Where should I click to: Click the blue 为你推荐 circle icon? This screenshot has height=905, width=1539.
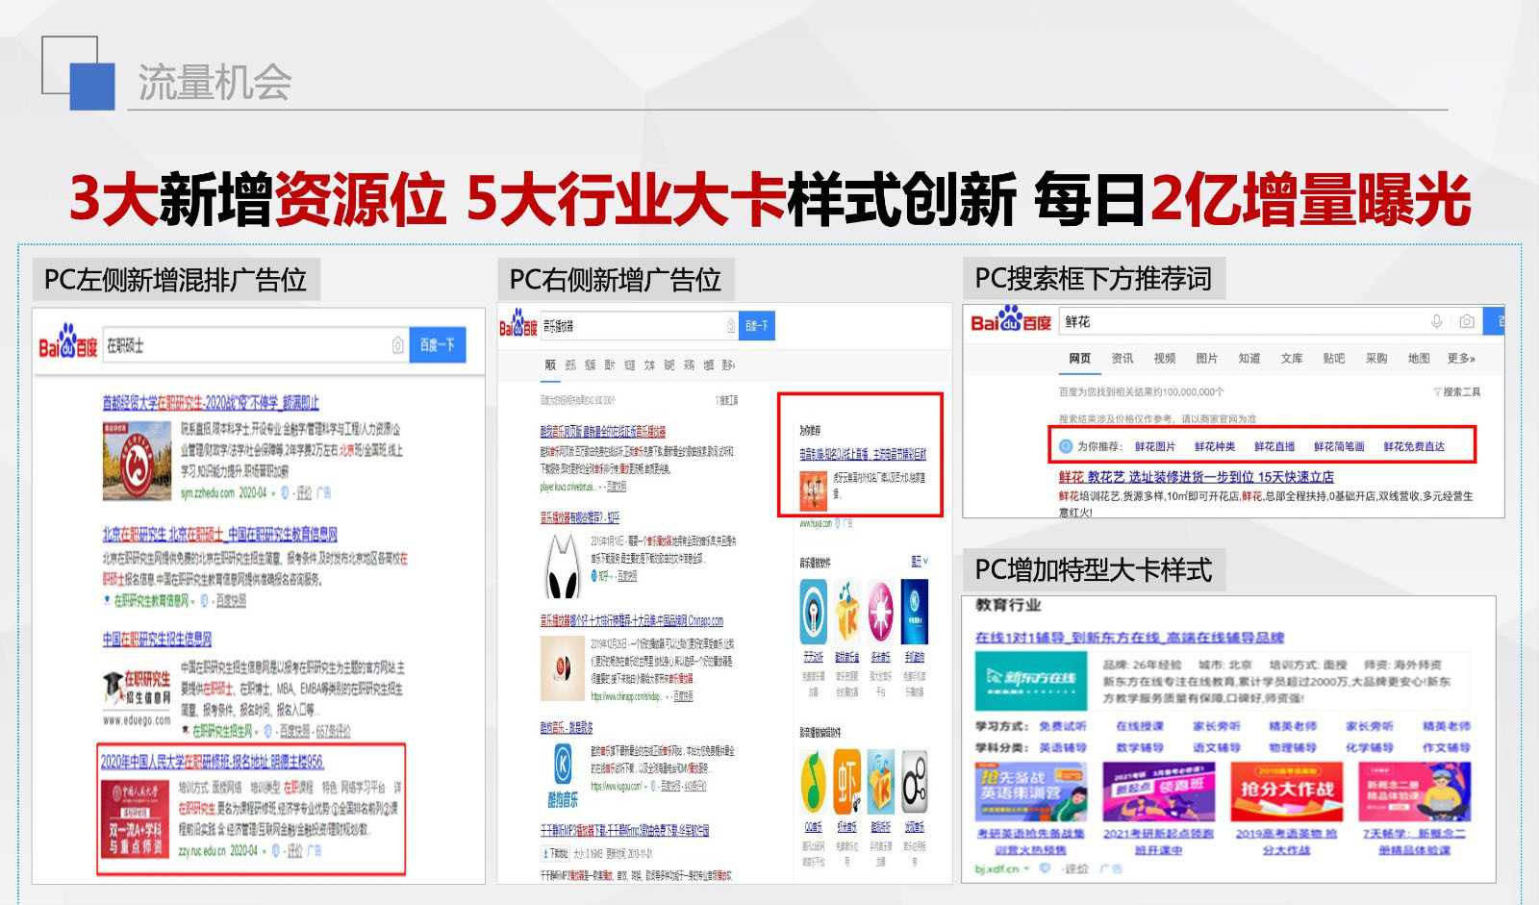pyautogui.click(x=1065, y=446)
